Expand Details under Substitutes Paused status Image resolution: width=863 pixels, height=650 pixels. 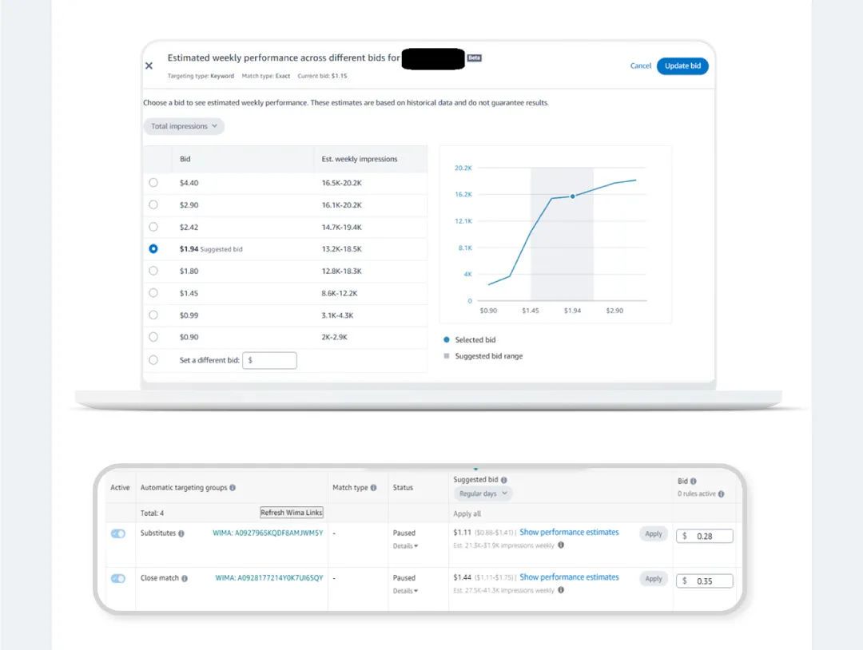point(406,546)
